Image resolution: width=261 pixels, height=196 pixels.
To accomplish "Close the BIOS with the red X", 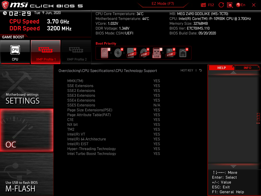I will click(254, 5).
